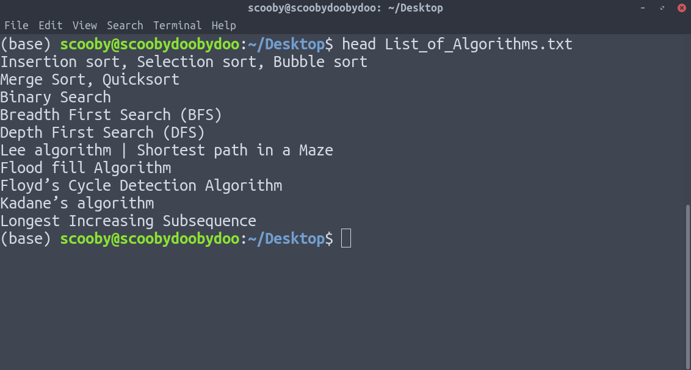This screenshot has height=370, width=691.
Task: Minimize the terminal window
Action: [643, 8]
